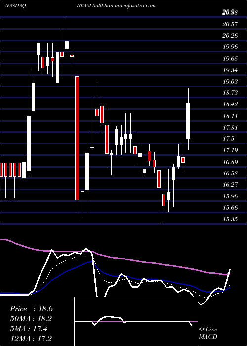Click the 19.96 price axis label
247x346 pixels.
(230, 47)
